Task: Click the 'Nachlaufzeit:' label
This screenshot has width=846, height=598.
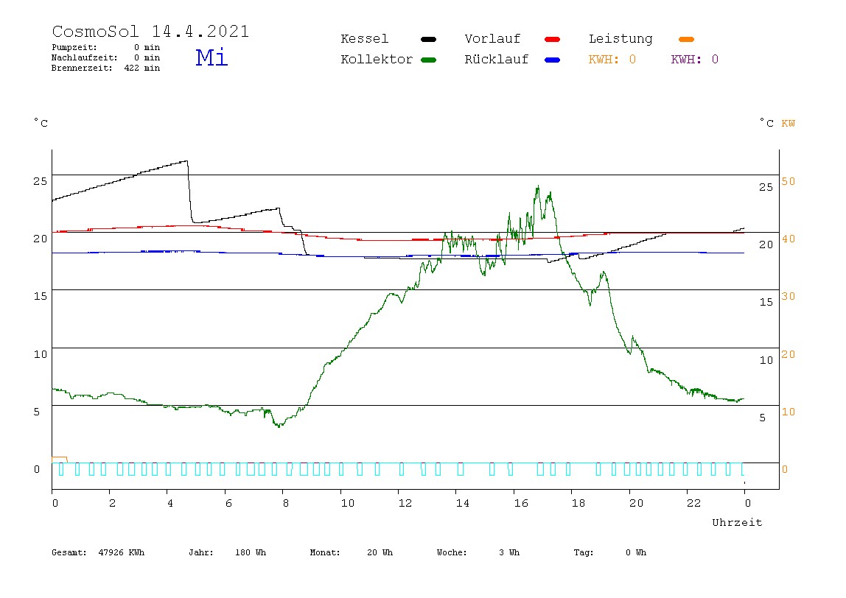Action: (x=84, y=57)
